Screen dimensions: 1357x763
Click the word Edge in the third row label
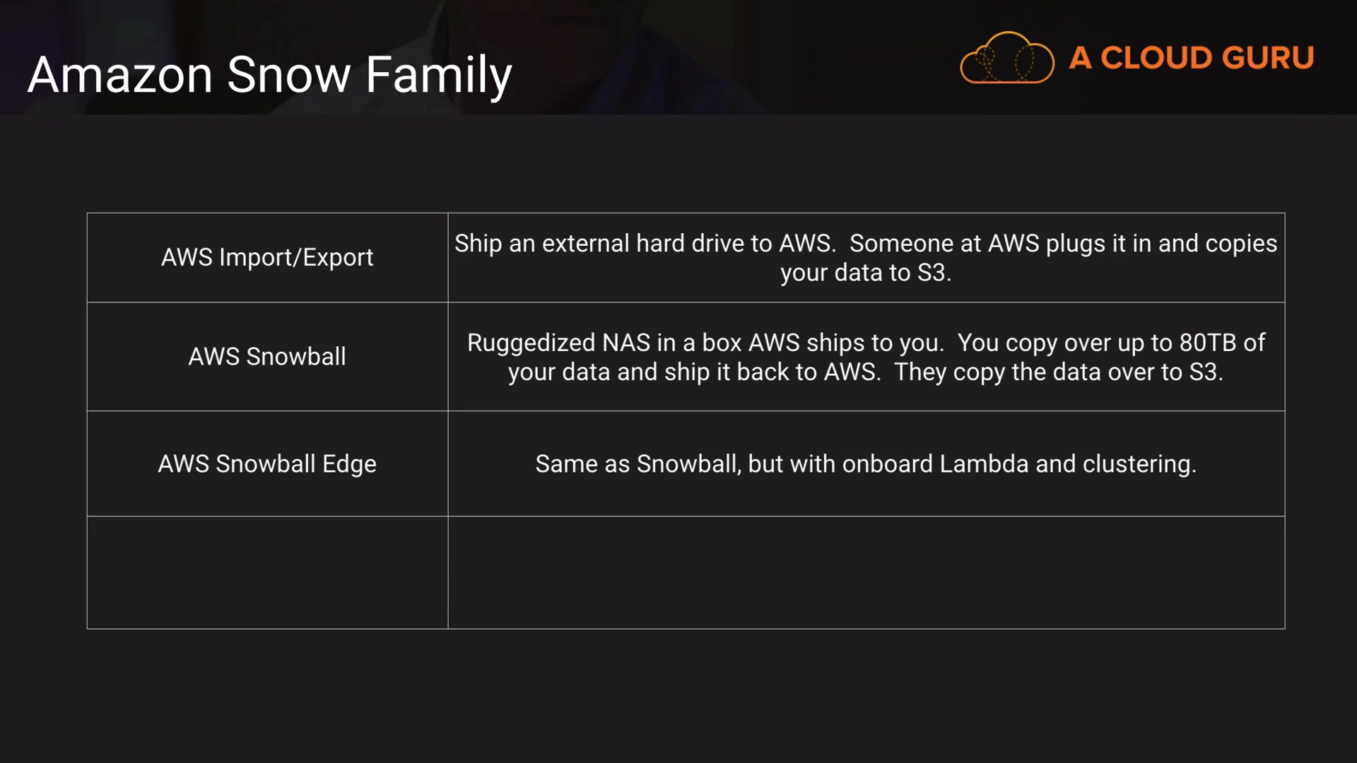349,464
